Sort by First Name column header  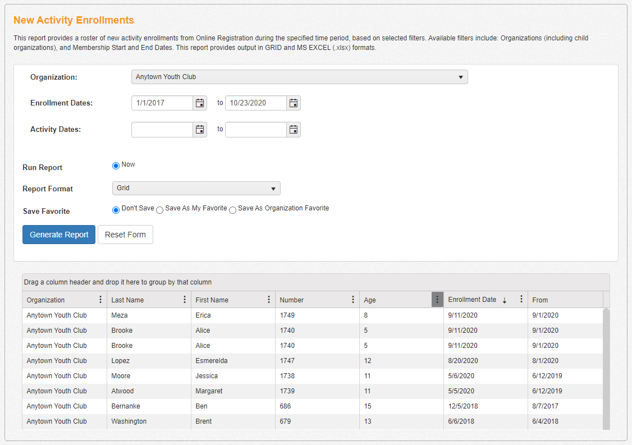tap(212, 300)
